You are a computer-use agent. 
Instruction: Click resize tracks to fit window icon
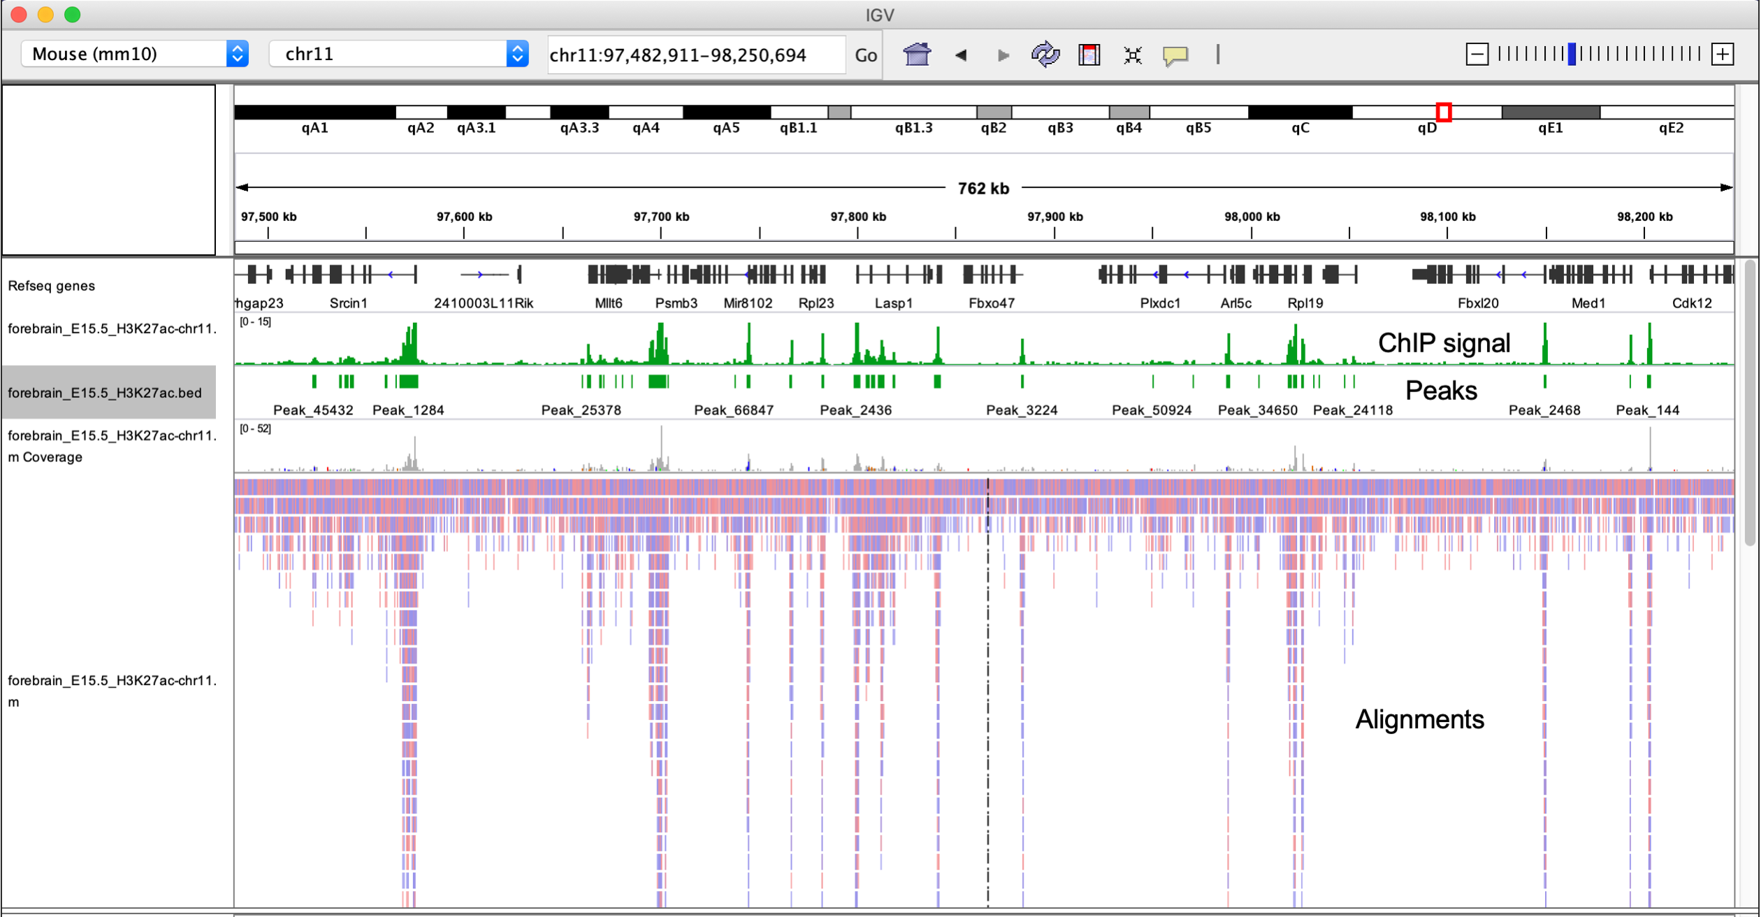(1132, 55)
